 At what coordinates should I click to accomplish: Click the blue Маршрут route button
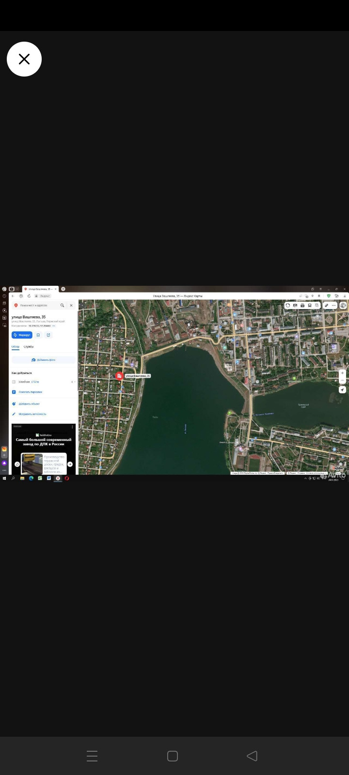[x=22, y=335]
